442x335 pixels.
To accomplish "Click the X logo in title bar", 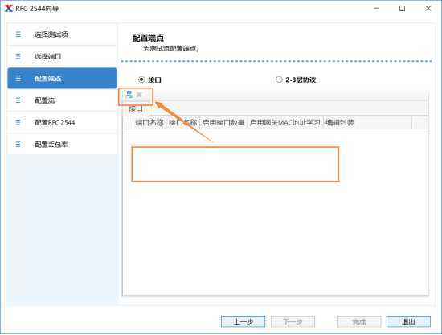I will click(x=9, y=9).
